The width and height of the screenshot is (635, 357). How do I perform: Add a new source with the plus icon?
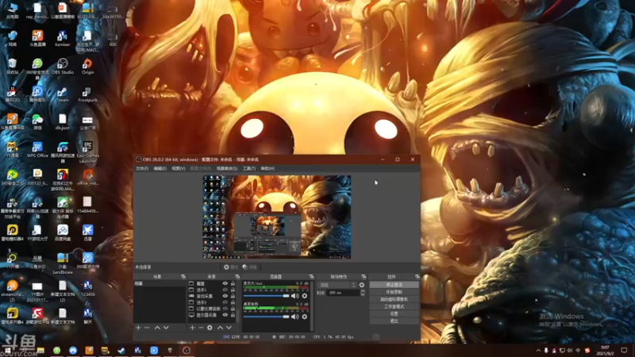pos(192,328)
